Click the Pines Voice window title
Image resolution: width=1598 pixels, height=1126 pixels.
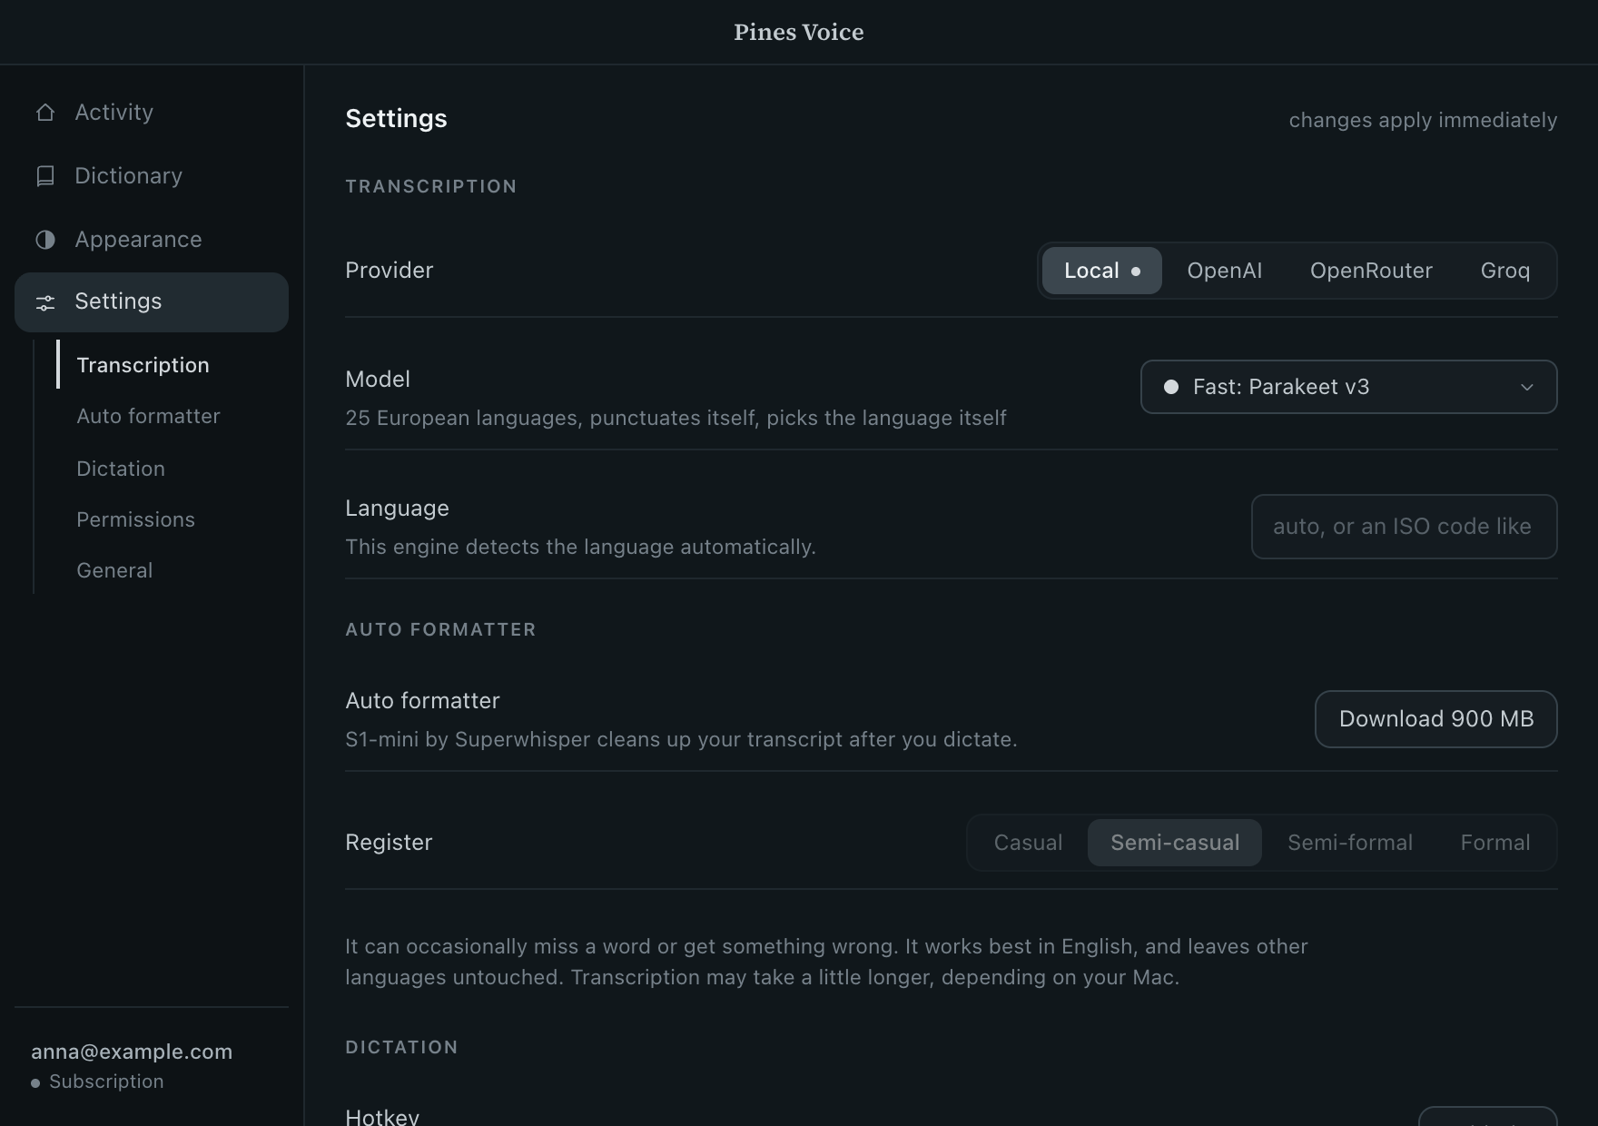(799, 32)
